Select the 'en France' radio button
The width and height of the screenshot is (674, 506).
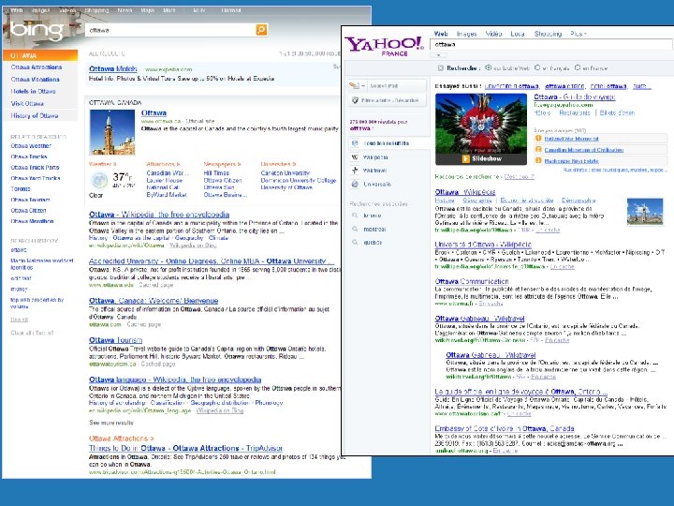tap(578, 67)
